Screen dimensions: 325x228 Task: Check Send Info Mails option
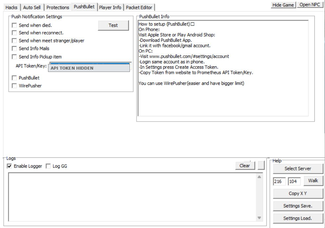click(x=14, y=48)
